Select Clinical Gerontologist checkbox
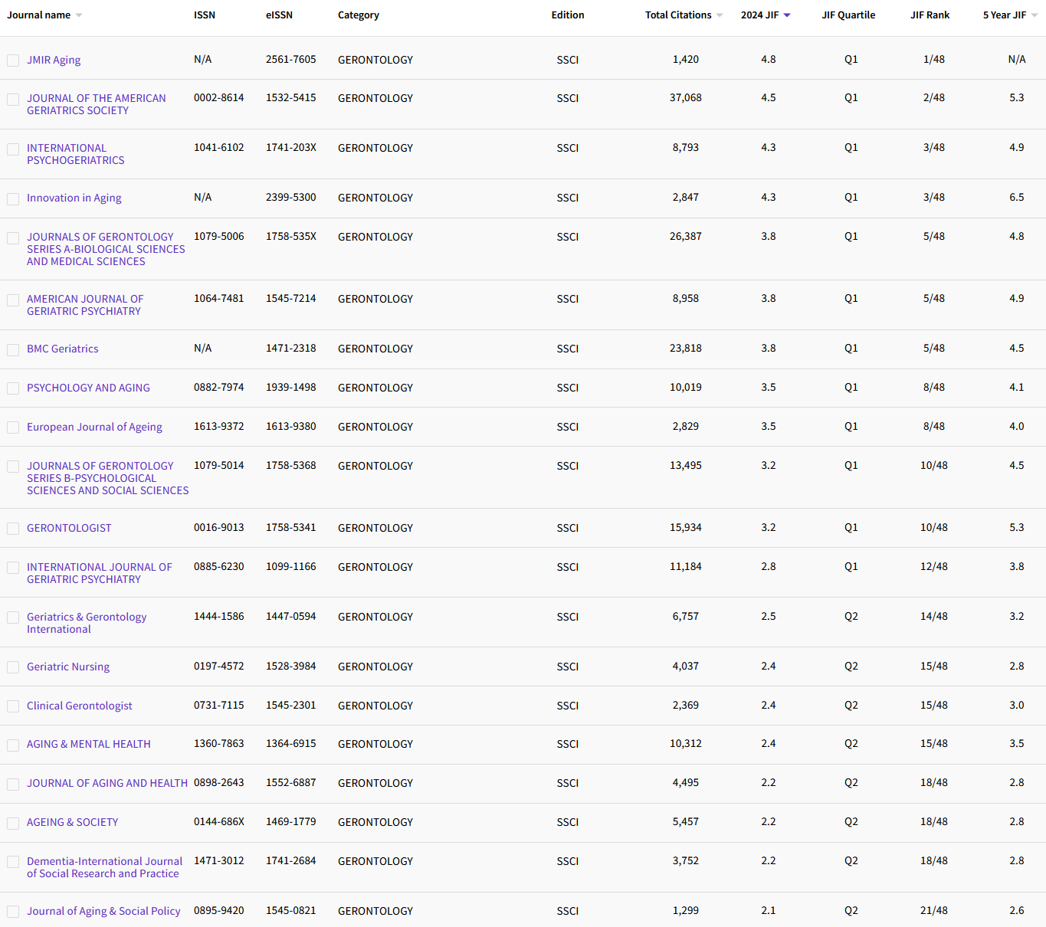 pos(13,707)
